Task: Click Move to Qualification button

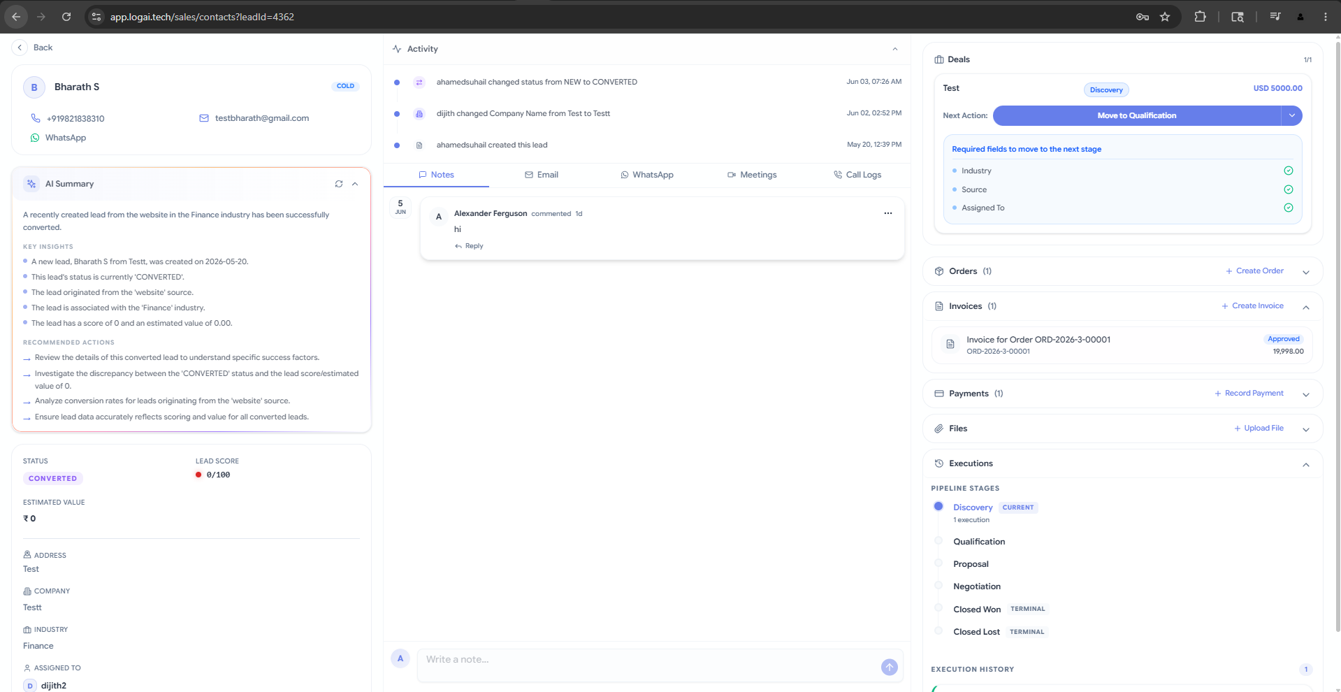Action: (1137, 115)
